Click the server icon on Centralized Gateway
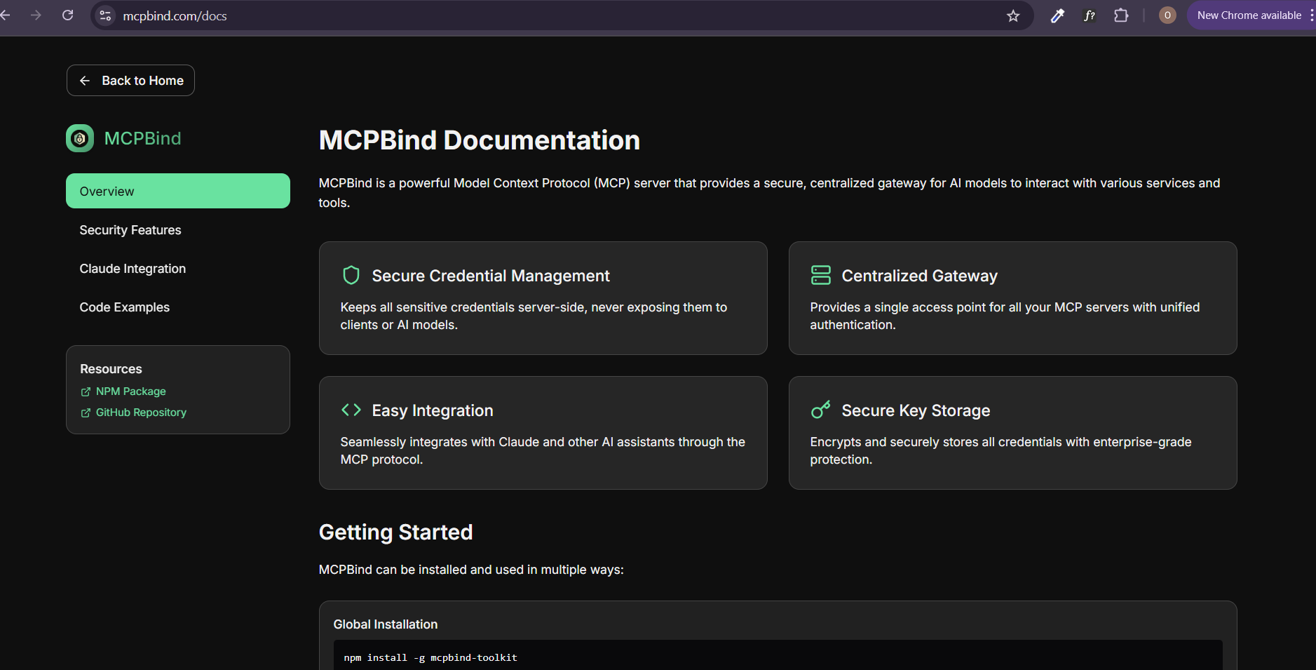 820,275
